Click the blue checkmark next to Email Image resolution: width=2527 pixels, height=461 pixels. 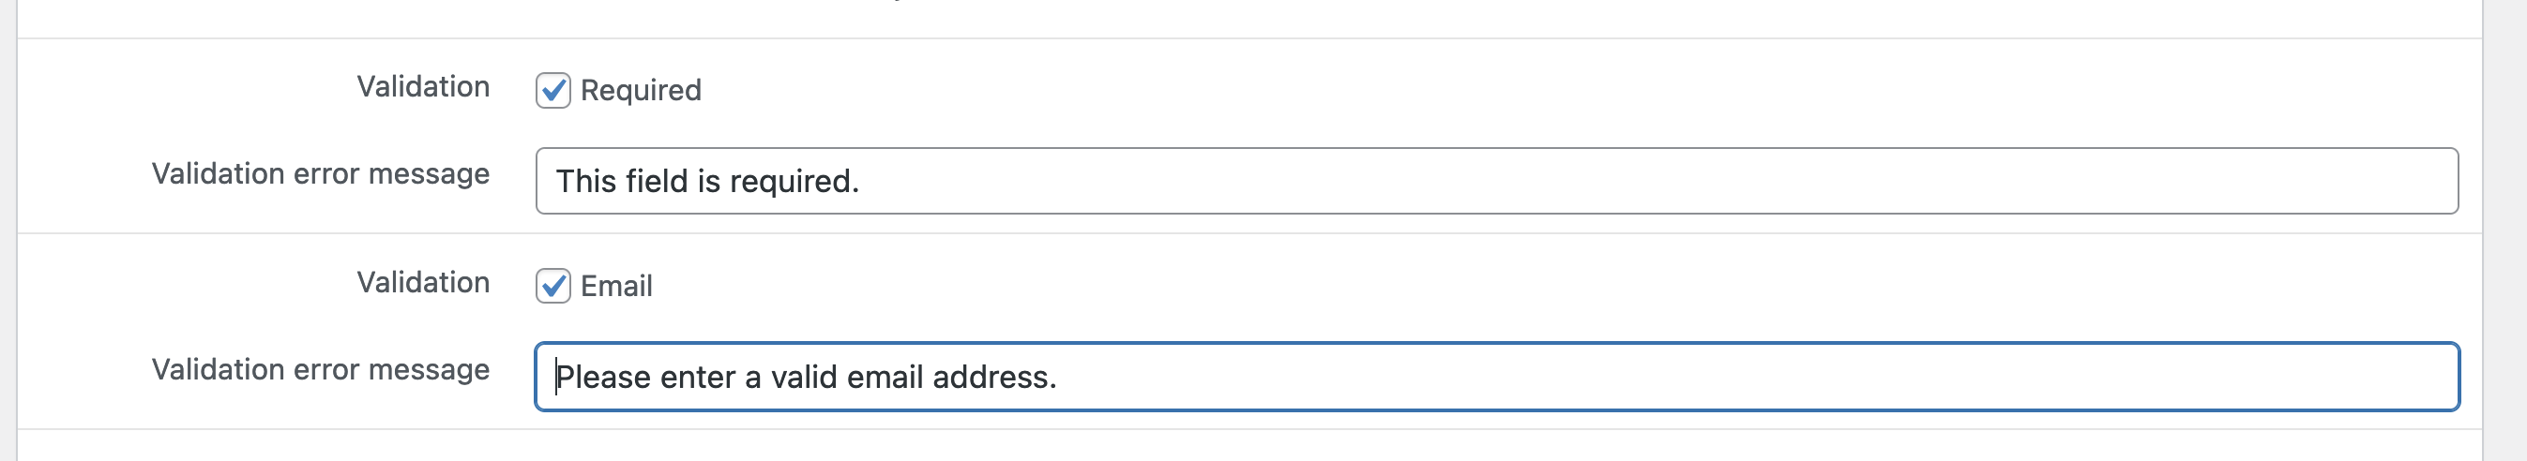pyautogui.click(x=553, y=286)
